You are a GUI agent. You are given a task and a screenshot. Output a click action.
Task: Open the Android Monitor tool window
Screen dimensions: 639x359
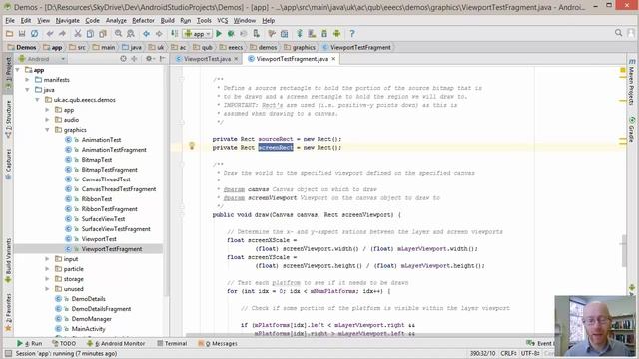point(116,343)
